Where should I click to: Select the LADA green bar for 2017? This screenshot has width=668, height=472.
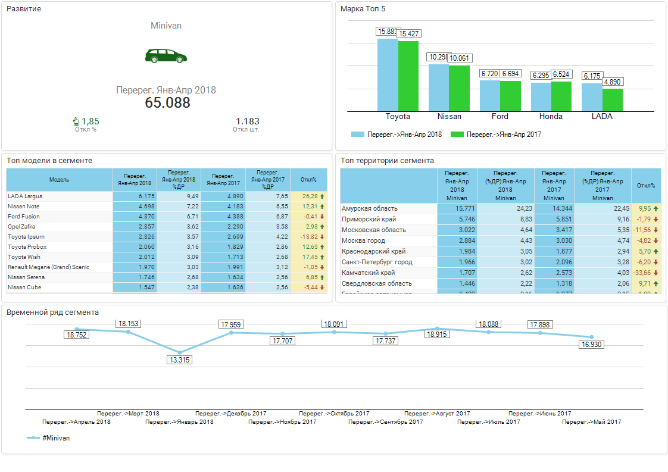point(612,99)
